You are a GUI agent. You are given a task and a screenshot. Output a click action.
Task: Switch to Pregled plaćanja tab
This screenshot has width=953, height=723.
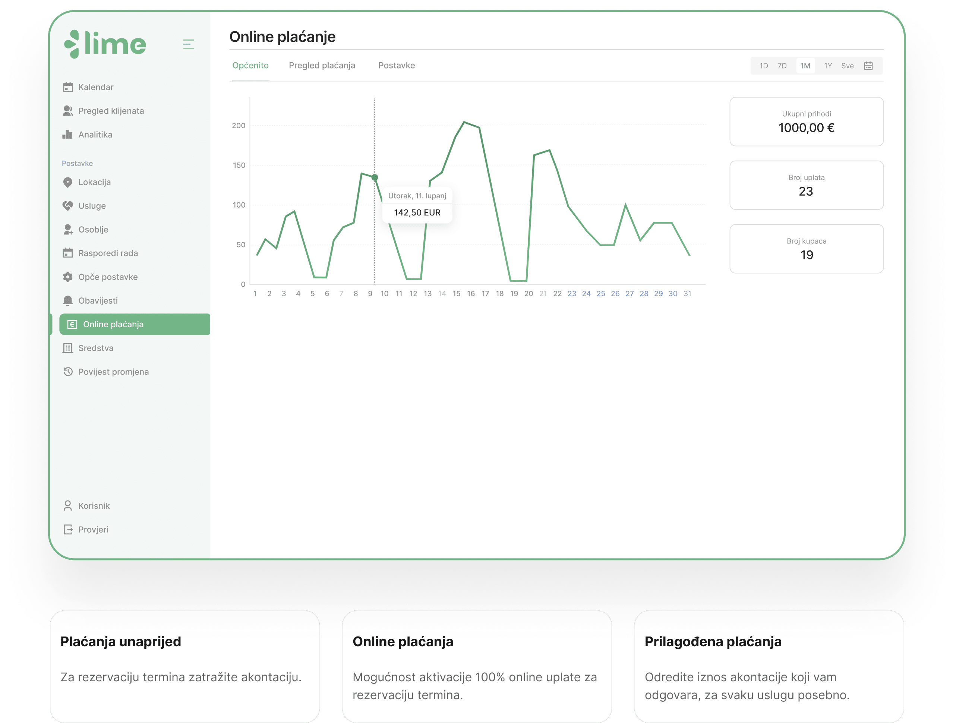[322, 66]
